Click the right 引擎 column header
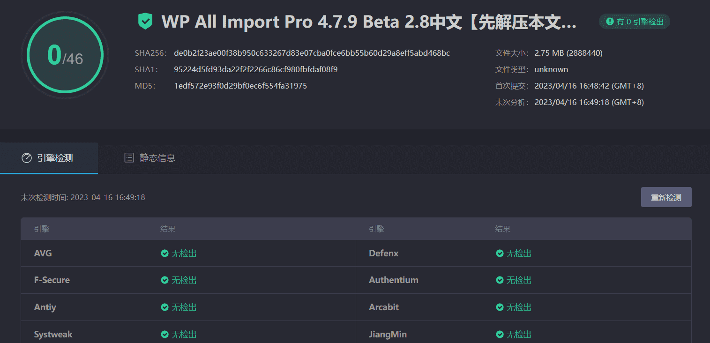 [376, 229]
